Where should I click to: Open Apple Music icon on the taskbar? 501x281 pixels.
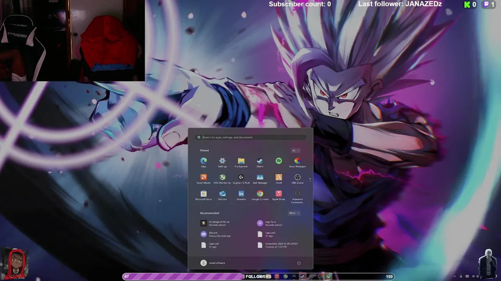[277, 276]
